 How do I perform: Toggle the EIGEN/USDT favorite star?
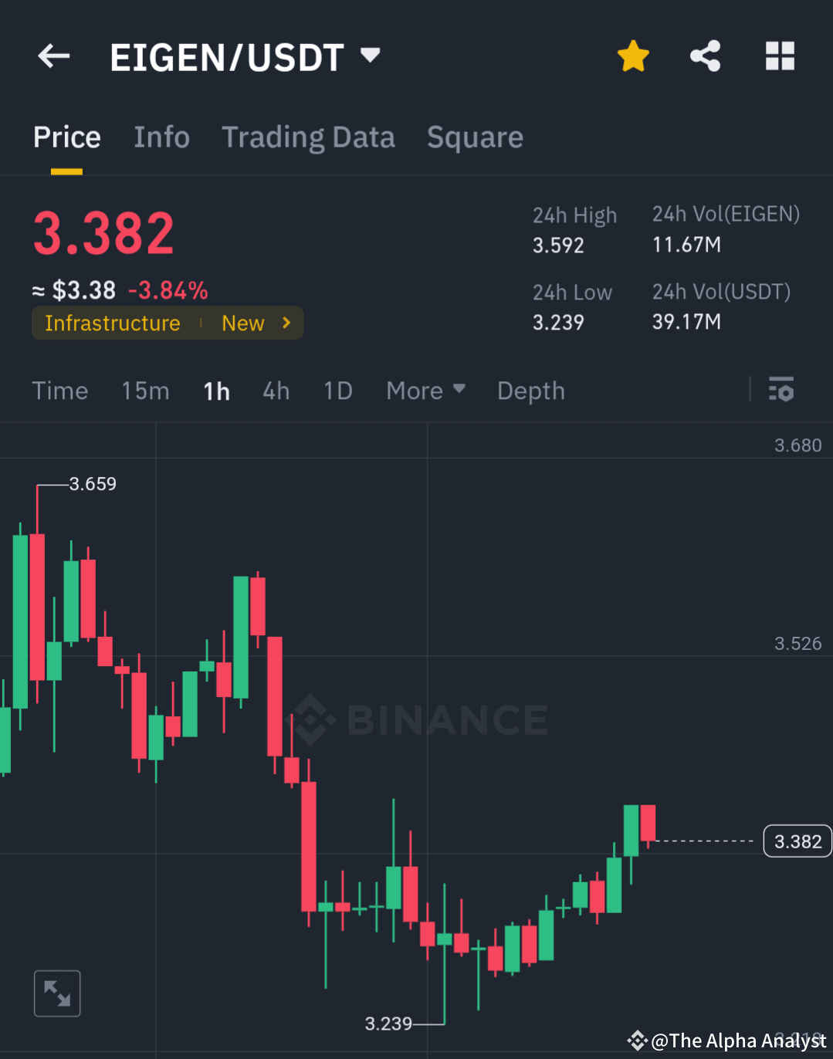click(633, 56)
